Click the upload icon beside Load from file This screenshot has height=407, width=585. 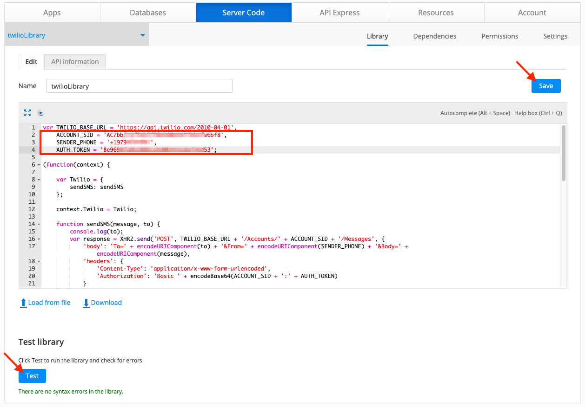tap(23, 303)
